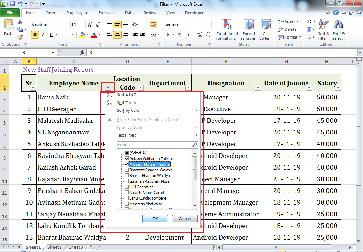Open the Designation column filter dropdown
The image size is (363, 252).
click(x=258, y=88)
